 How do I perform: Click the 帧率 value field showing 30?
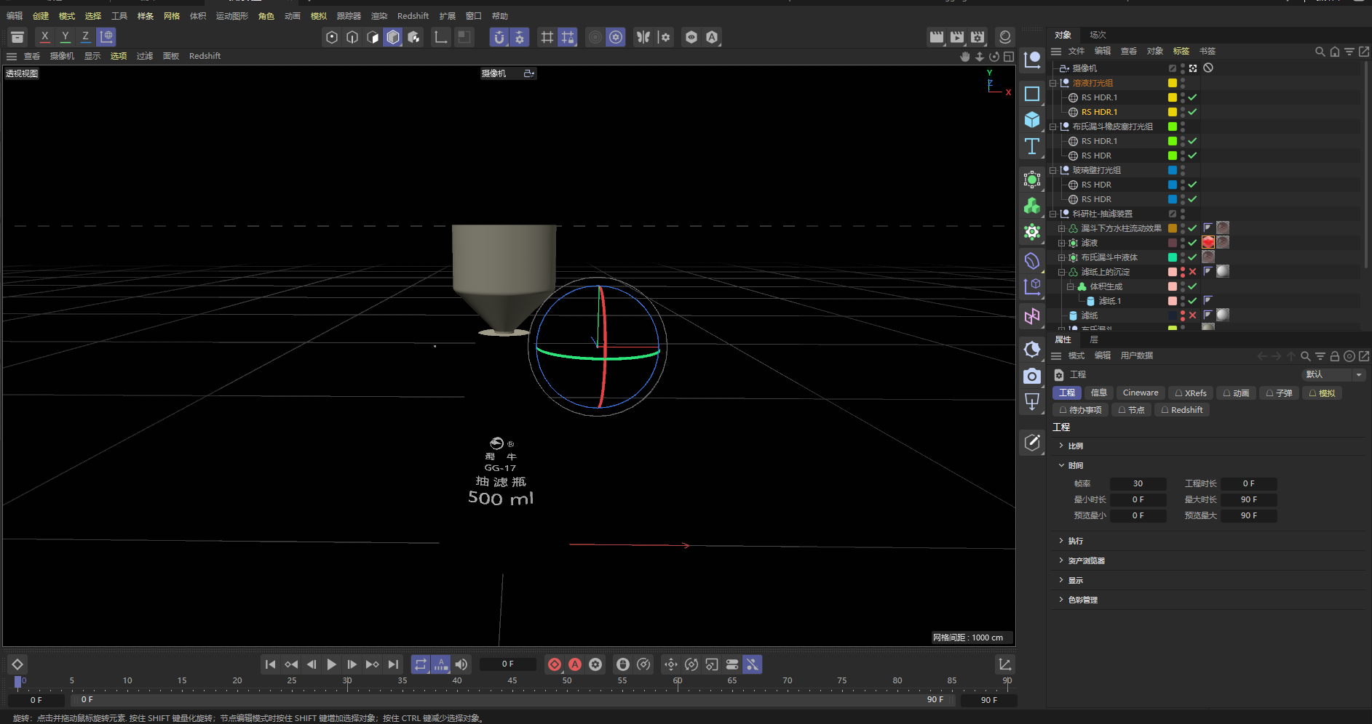coord(1138,483)
